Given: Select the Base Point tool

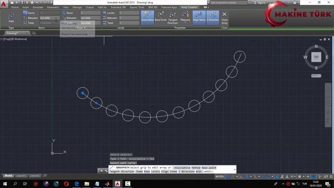Looking at the screenshot, I should tap(160, 17).
